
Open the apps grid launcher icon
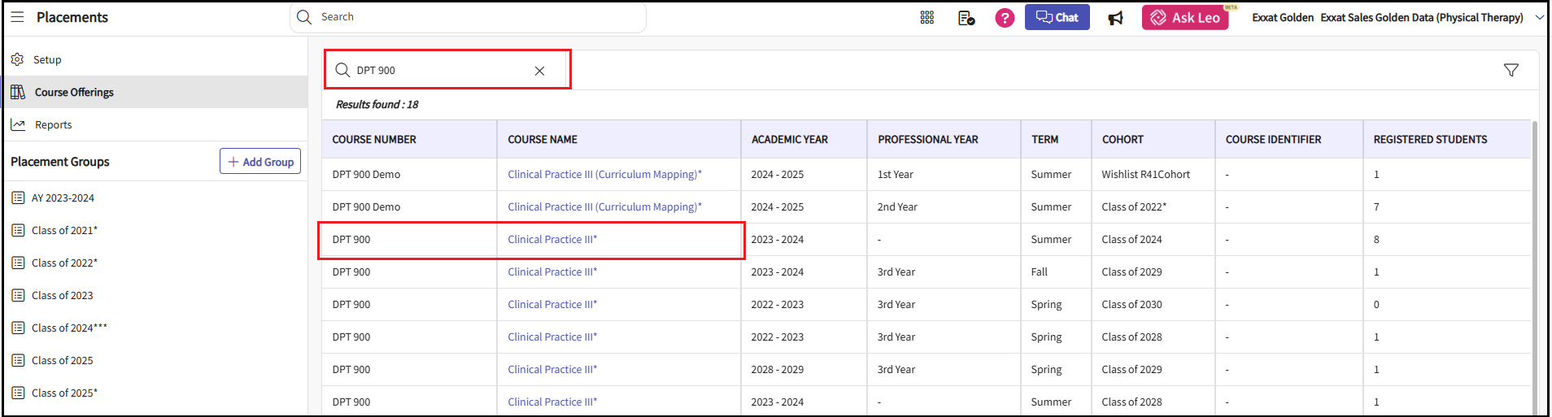click(x=926, y=18)
